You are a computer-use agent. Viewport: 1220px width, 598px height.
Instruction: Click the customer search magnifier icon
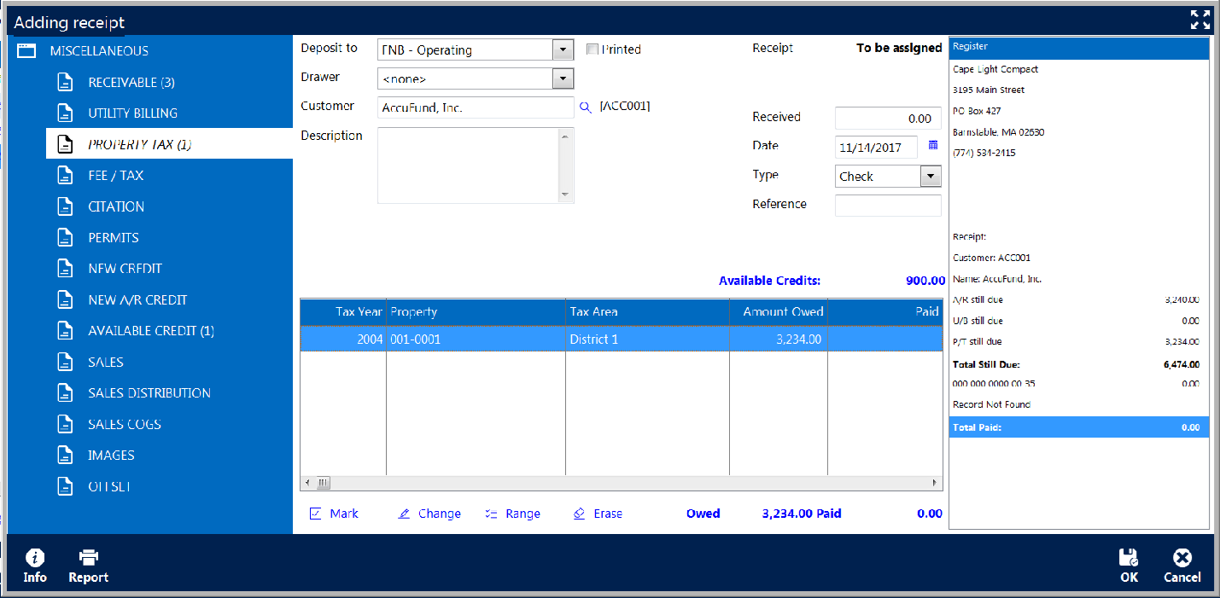tap(586, 107)
